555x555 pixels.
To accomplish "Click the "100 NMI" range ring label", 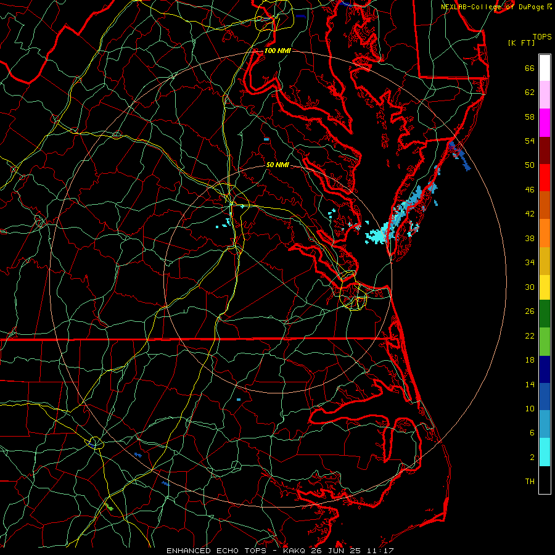I will (x=277, y=51).
